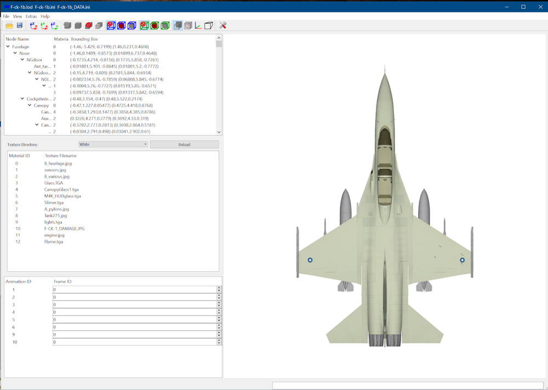Select the sensors.jpg texture row
Image resolution: width=548 pixels, height=390 pixels.
point(113,170)
